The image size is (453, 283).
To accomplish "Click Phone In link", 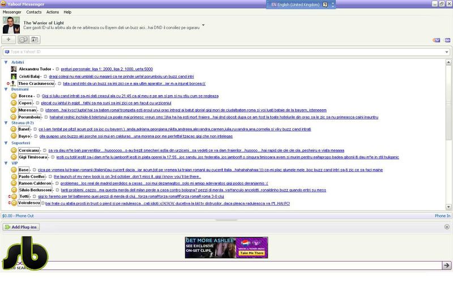I will click(x=442, y=216).
